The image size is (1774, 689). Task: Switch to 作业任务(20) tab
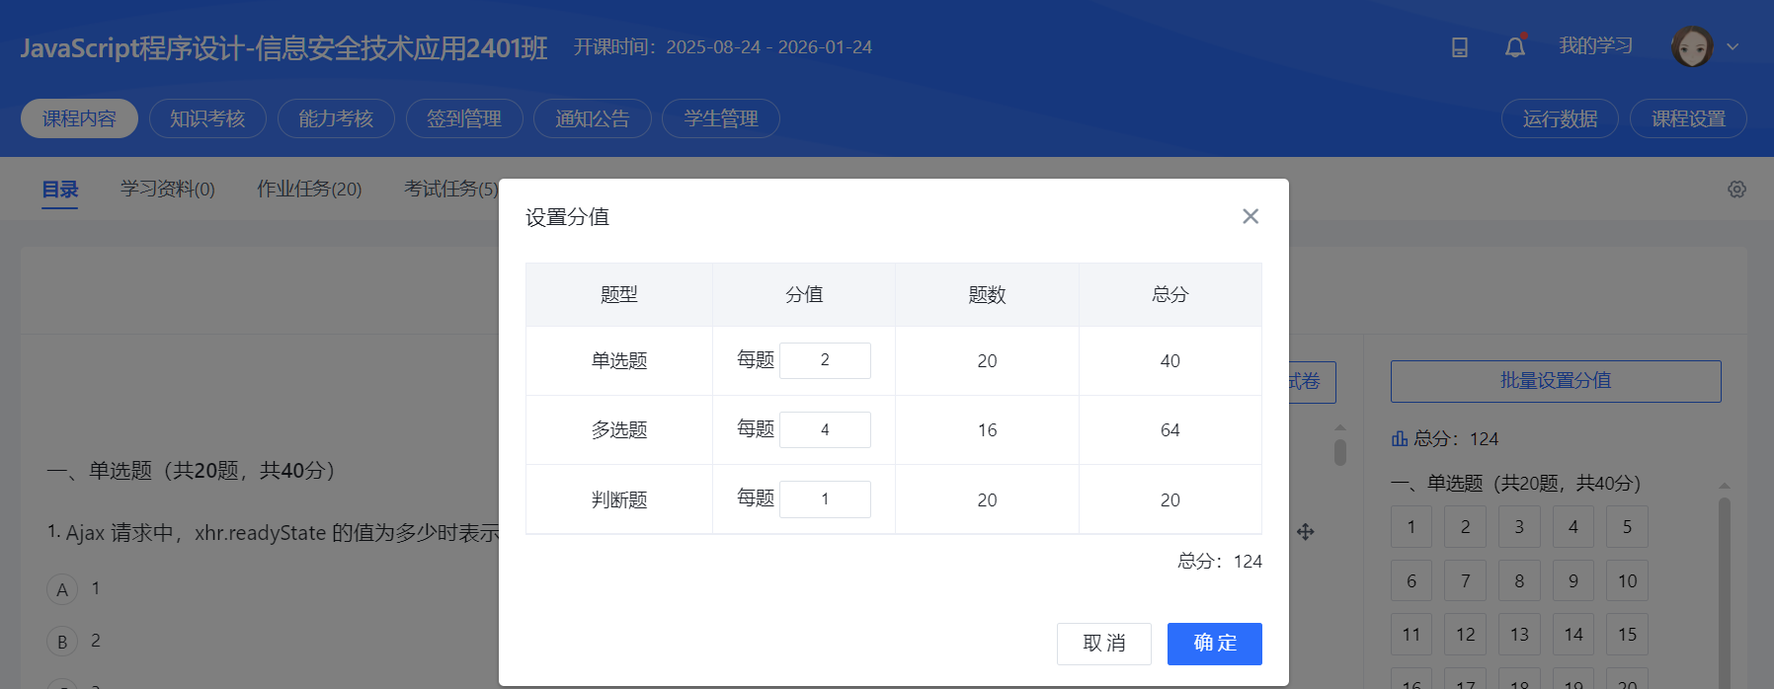(x=309, y=189)
